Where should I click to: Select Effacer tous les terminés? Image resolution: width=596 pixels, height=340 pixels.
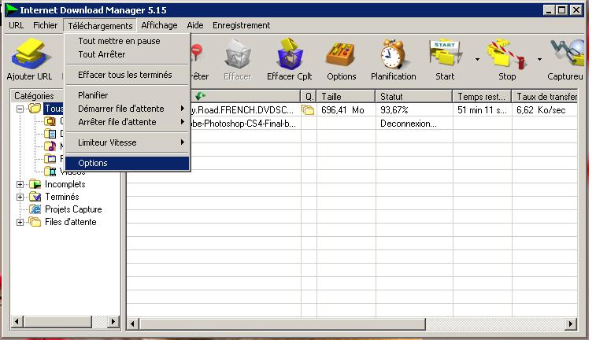coord(128,75)
